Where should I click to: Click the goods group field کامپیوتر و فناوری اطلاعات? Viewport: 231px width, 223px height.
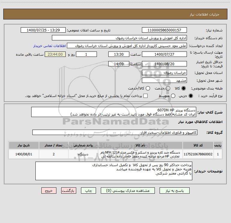click(x=115, y=132)
